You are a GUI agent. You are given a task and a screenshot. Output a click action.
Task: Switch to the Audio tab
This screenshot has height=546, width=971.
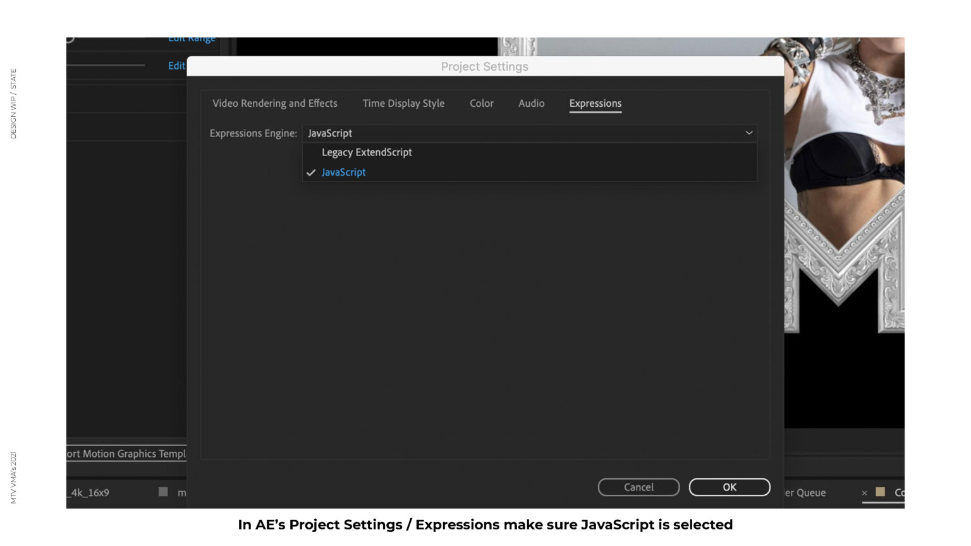coord(531,103)
